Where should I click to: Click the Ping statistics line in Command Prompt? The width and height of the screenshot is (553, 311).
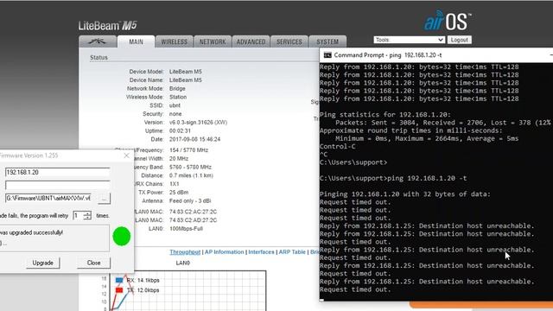(385, 115)
